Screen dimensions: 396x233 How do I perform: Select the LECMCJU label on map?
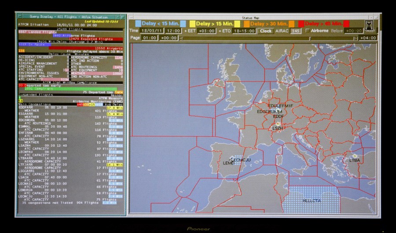pyautogui.click(x=241, y=160)
